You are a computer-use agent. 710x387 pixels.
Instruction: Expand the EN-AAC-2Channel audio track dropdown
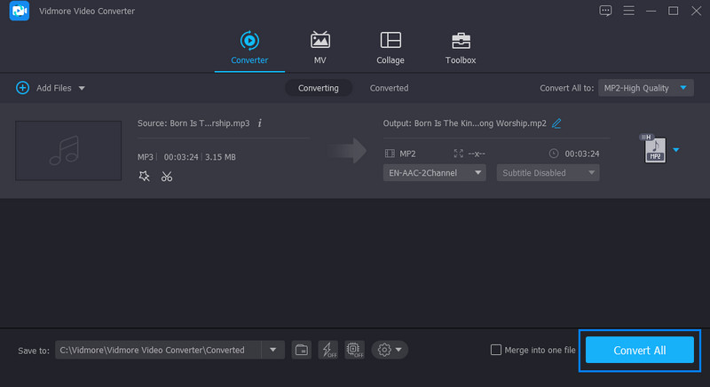click(x=434, y=173)
